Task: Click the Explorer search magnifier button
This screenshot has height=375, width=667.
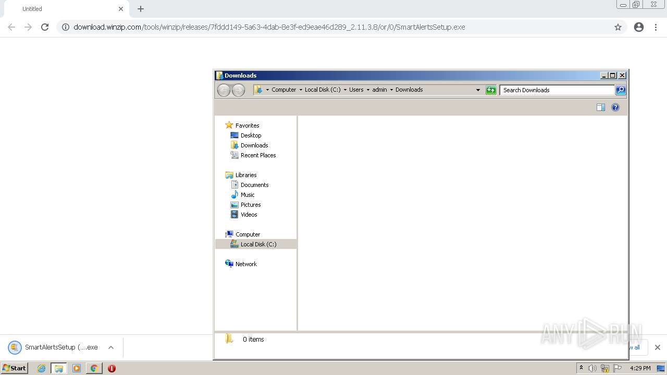Action: [x=621, y=90]
